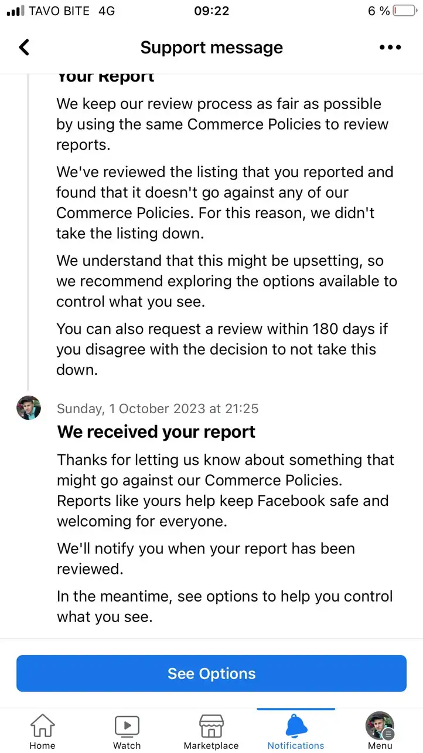Tap the message thread vertical timeline line
The height and width of the screenshot is (753, 423).
point(27,229)
